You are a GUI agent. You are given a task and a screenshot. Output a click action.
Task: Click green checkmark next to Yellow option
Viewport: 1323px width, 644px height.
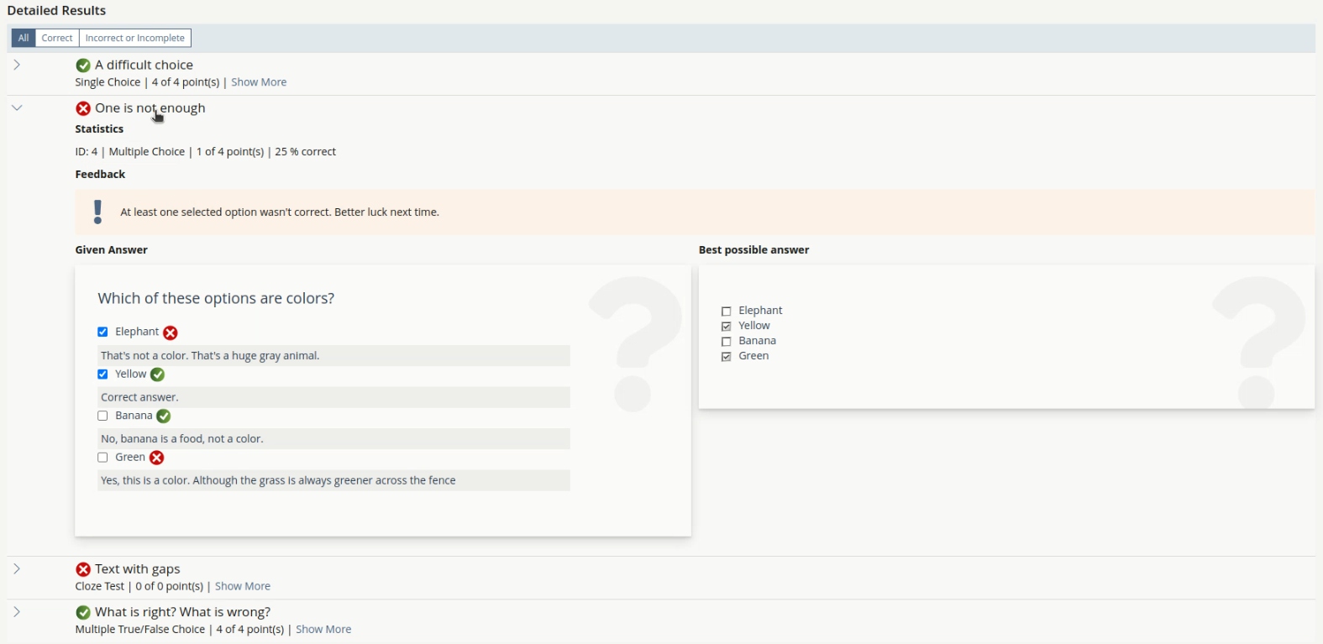158,374
